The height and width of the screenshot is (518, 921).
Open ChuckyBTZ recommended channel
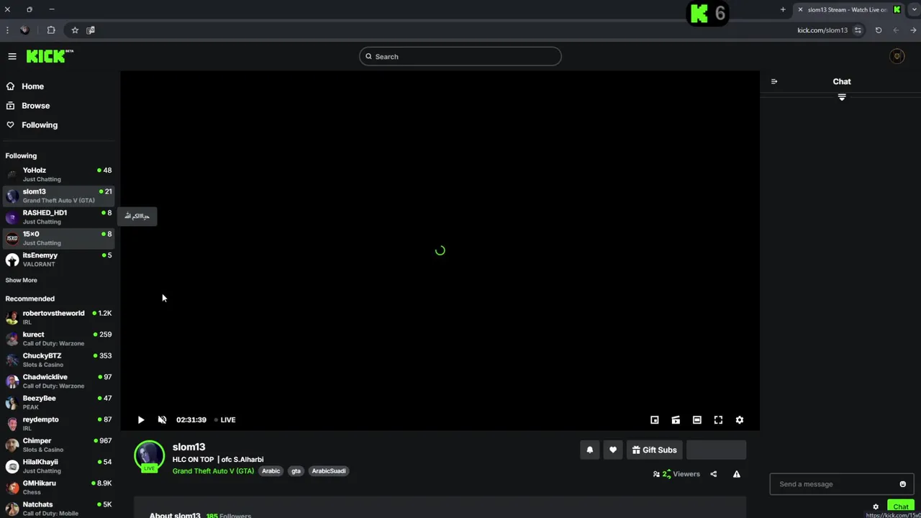coord(59,360)
